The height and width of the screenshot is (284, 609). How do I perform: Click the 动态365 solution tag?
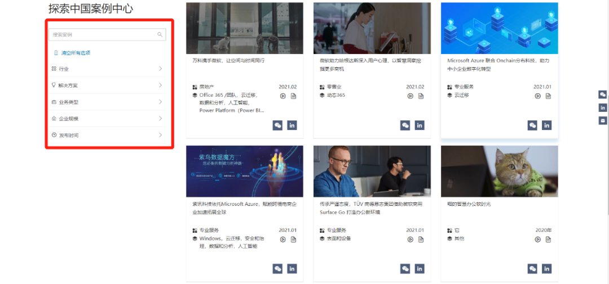click(x=336, y=95)
